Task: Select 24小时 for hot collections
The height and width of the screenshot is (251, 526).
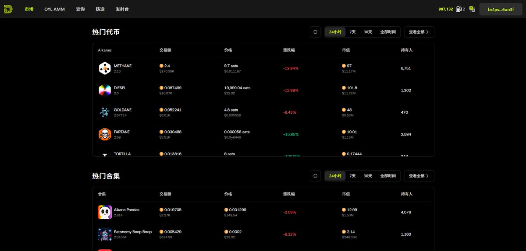Action: click(335, 176)
